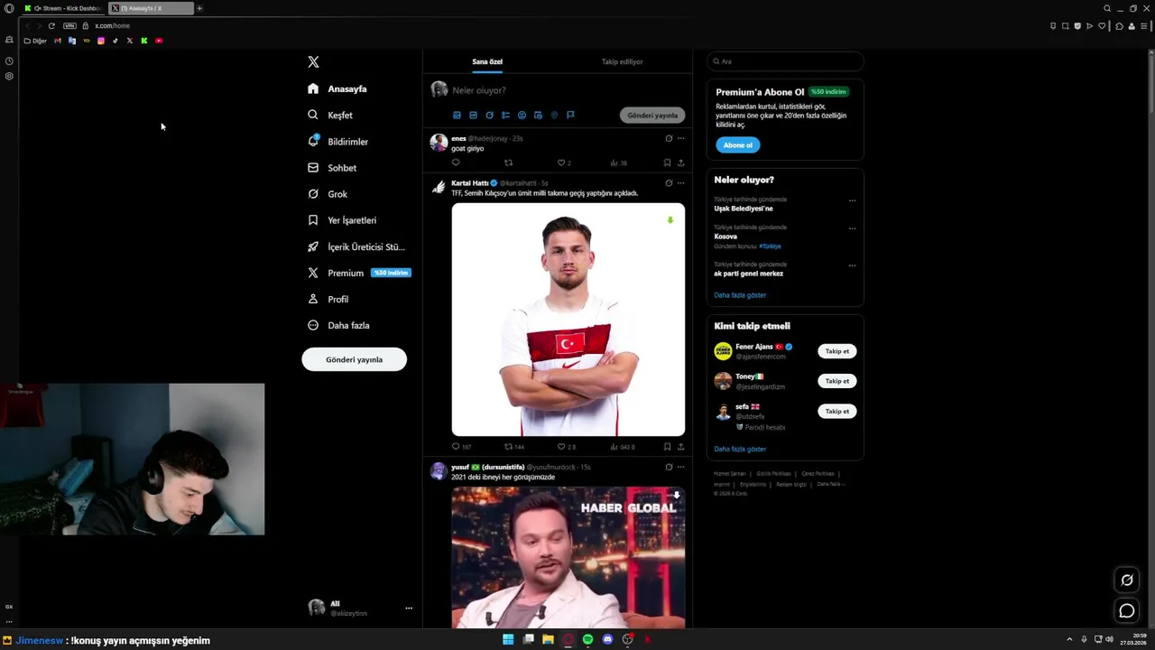
Task: Click Grok icon on Kartal Hattı post
Action: tap(669, 182)
